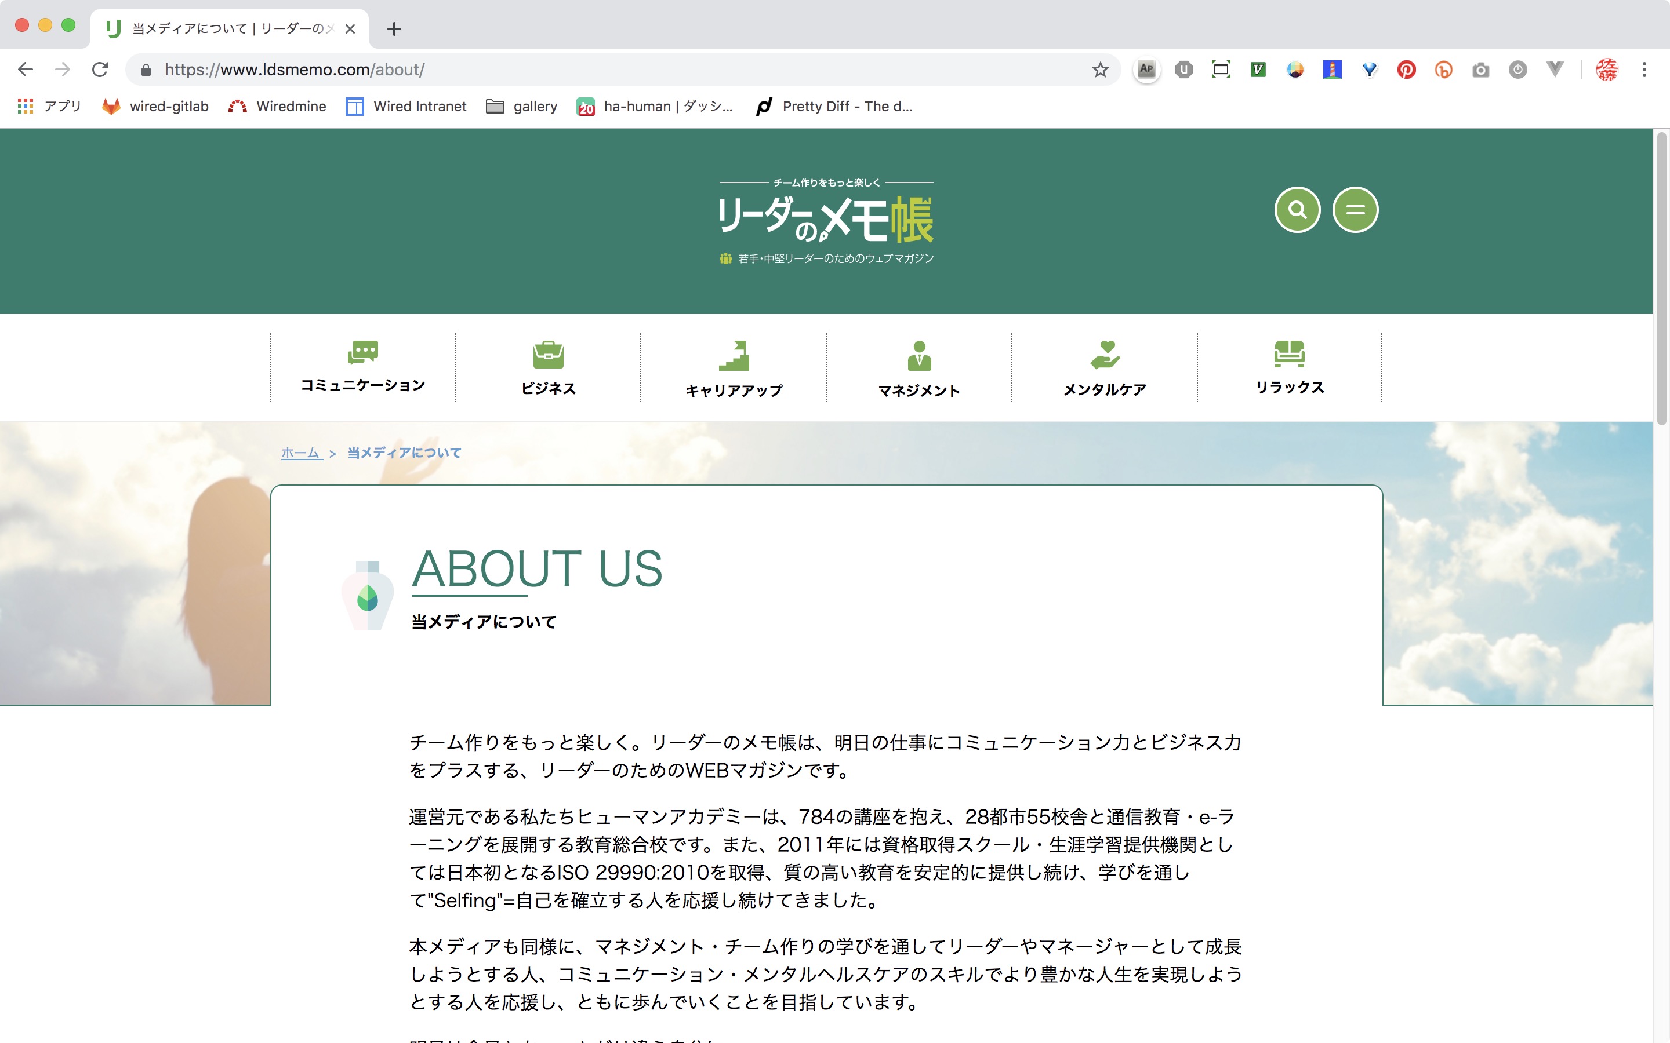Click the paragraph starting 本メディアも同様に
This screenshot has width=1670, height=1043.
(x=825, y=974)
